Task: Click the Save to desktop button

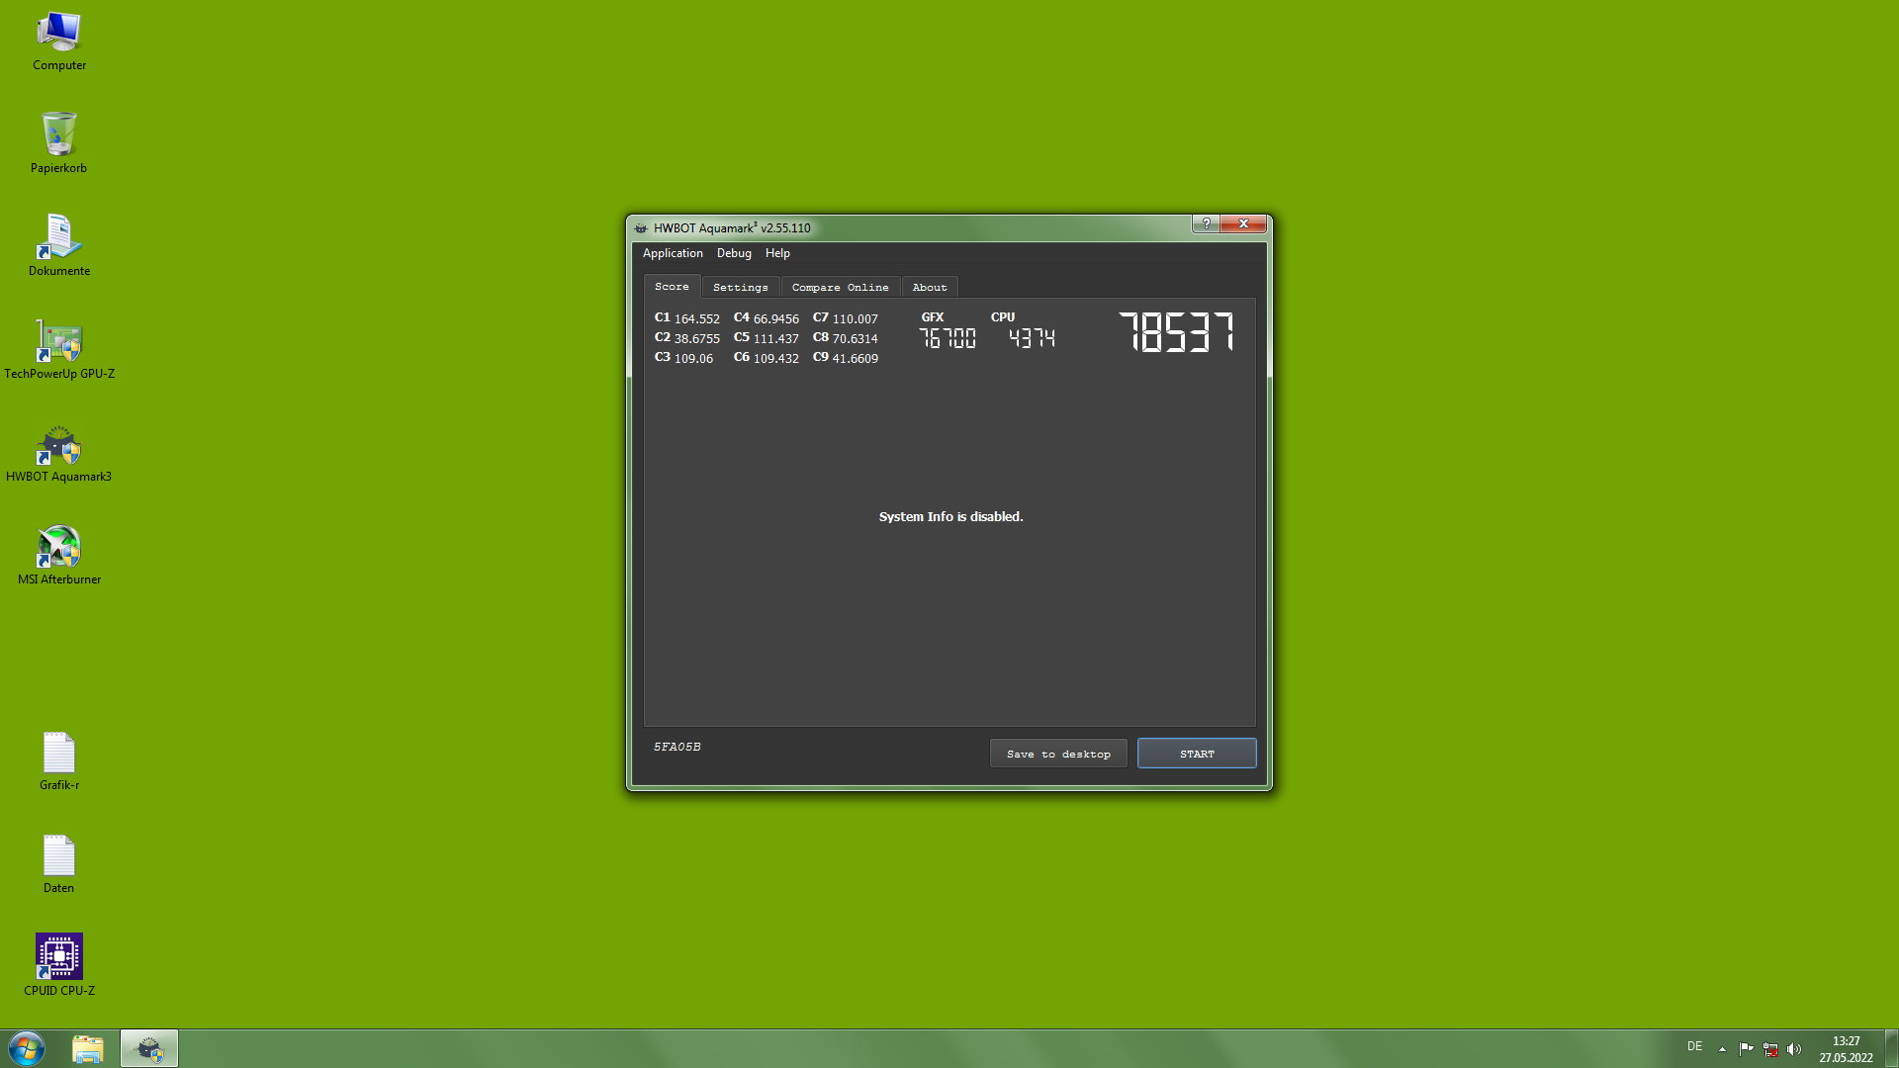Action: point(1058,754)
